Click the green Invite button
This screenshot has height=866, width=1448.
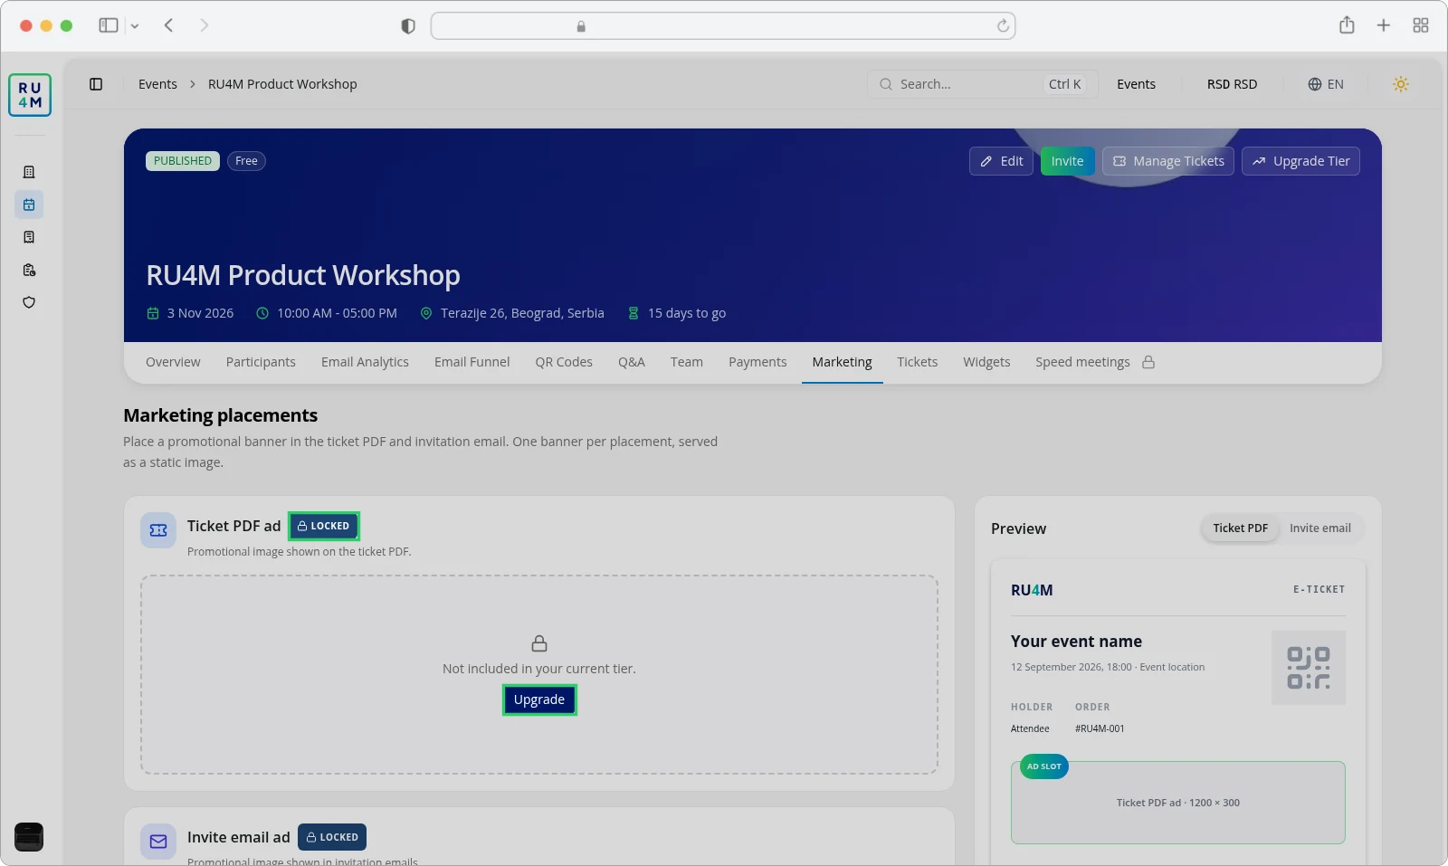1068,161
